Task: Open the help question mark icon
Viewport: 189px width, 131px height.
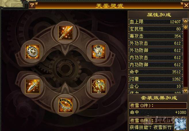Action: click(32, 5)
